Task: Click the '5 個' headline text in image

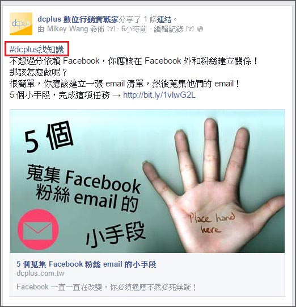Action: (x=49, y=137)
